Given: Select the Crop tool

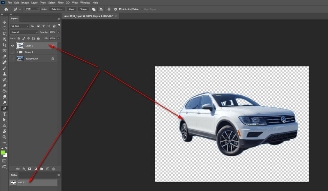Looking at the screenshot, I should 4,45.
